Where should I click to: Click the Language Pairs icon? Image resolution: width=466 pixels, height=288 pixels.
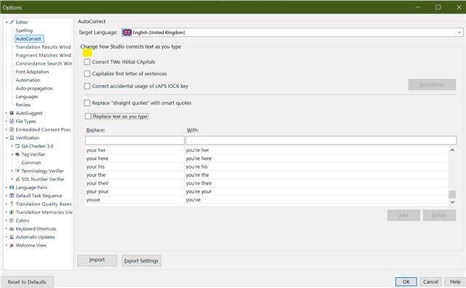point(12,188)
